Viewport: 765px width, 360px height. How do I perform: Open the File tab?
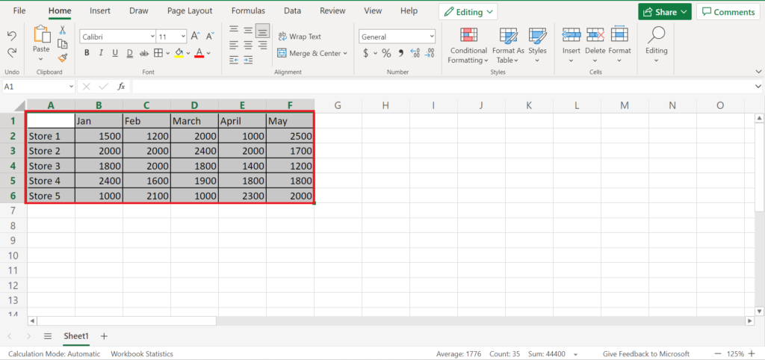point(19,10)
